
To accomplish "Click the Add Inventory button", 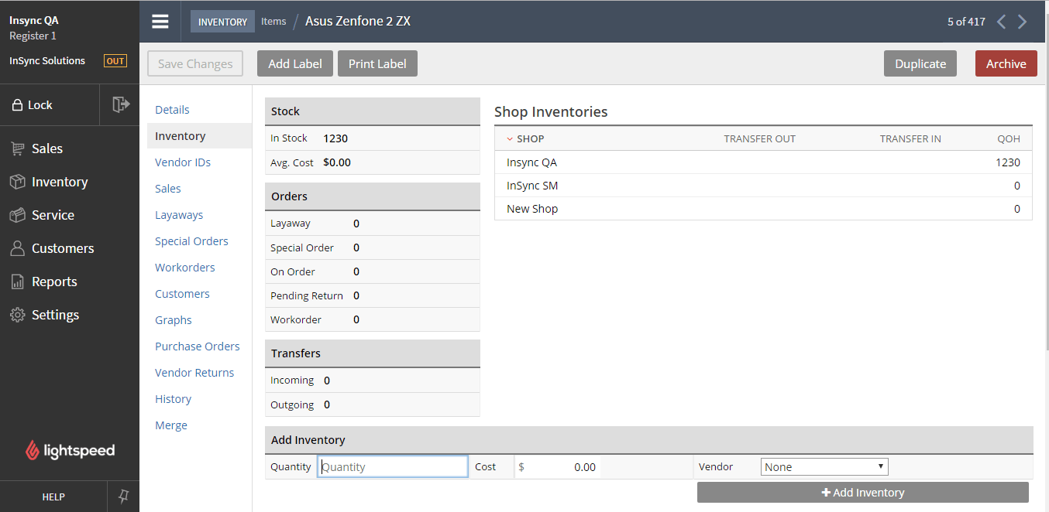I will (x=863, y=493).
